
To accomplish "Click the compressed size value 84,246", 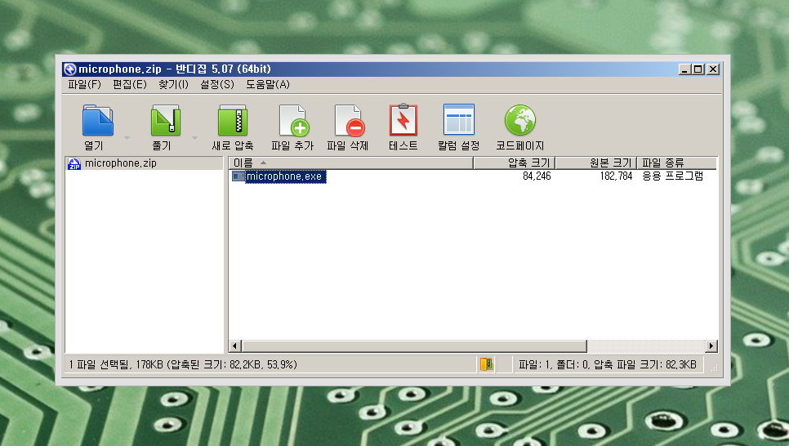I will pos(537,176).
